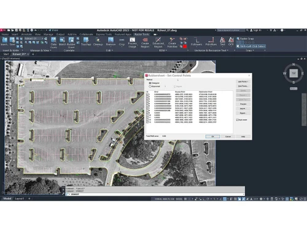Toggle checkbox for control point 1

point(147,94)
